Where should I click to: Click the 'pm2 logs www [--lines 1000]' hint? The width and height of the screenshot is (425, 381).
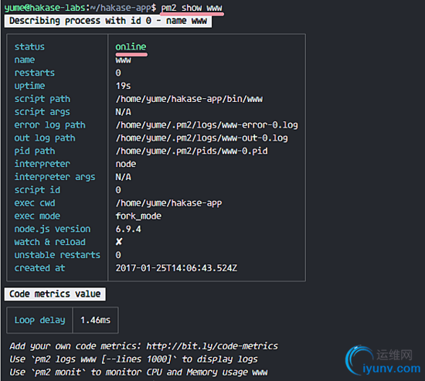tap(104, 359)
